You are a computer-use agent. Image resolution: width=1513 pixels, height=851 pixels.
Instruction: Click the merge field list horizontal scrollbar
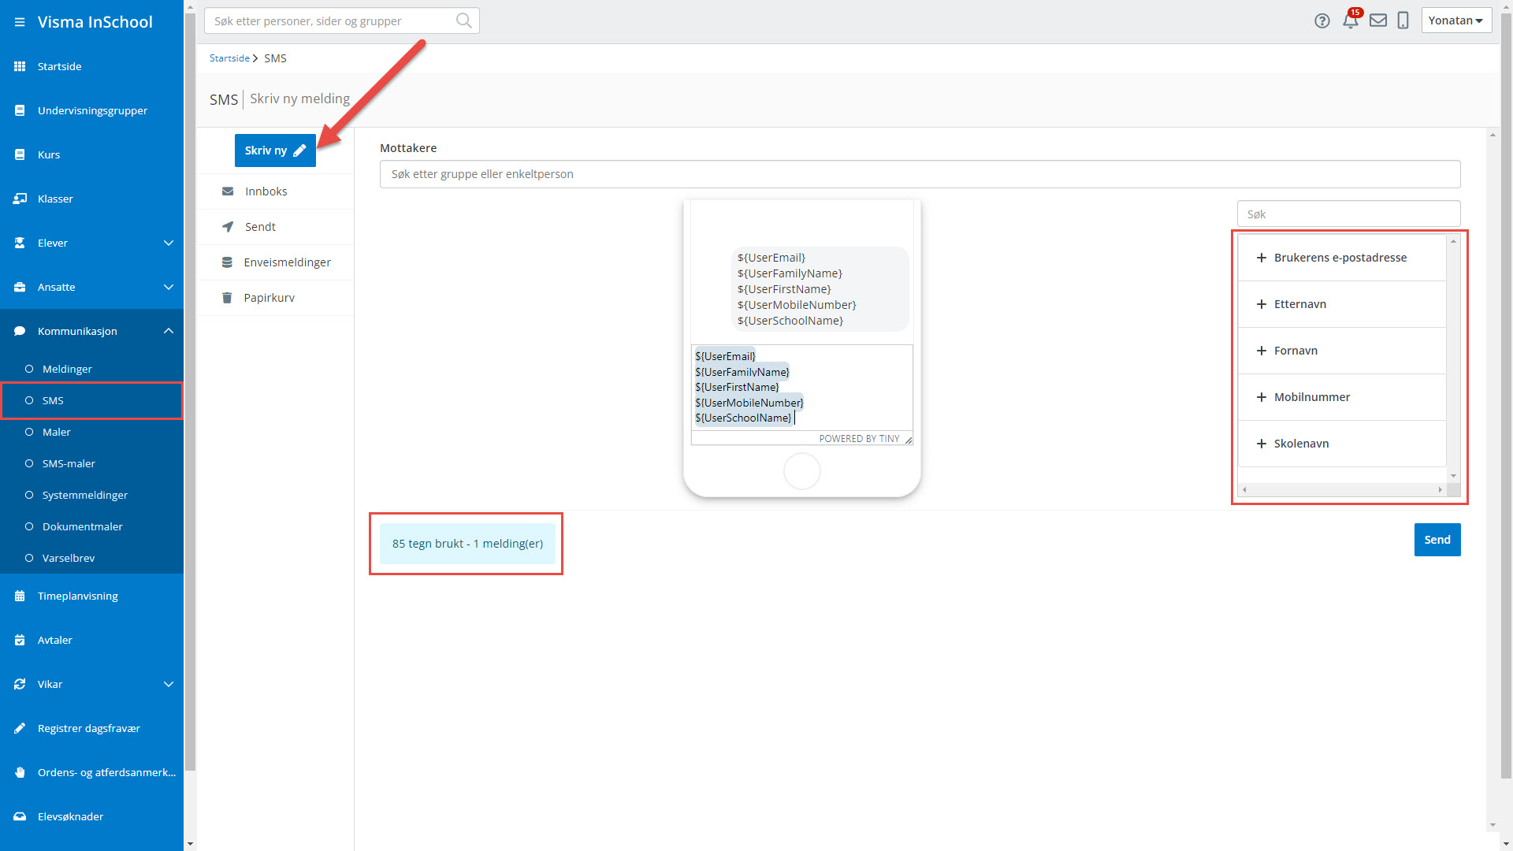(x=1342, y=489)
